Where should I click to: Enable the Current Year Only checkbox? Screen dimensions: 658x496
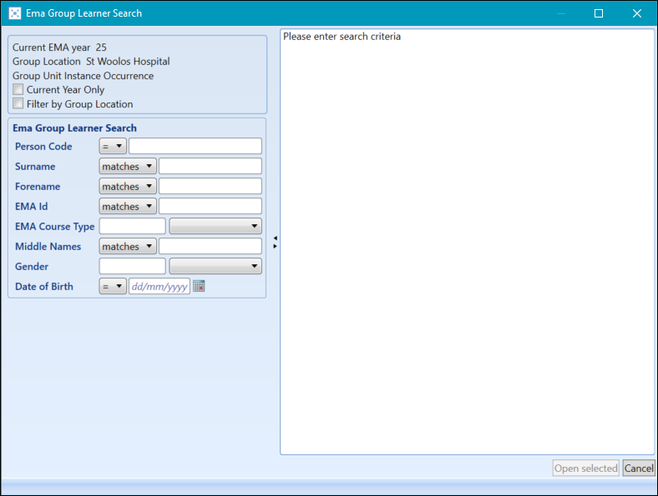coord(18,89)
